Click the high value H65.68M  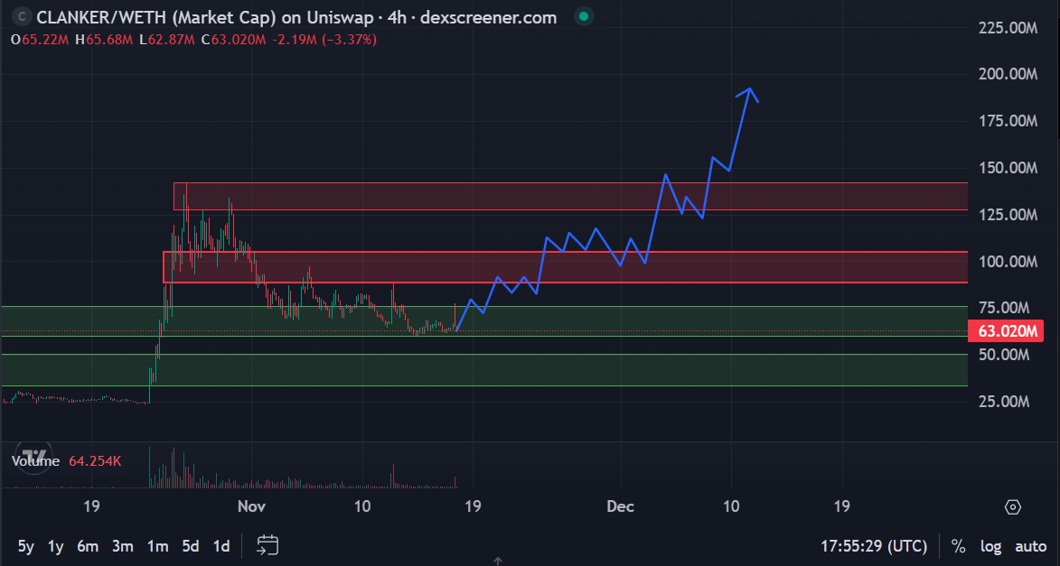pyautogui.click(x=104, y=40)
